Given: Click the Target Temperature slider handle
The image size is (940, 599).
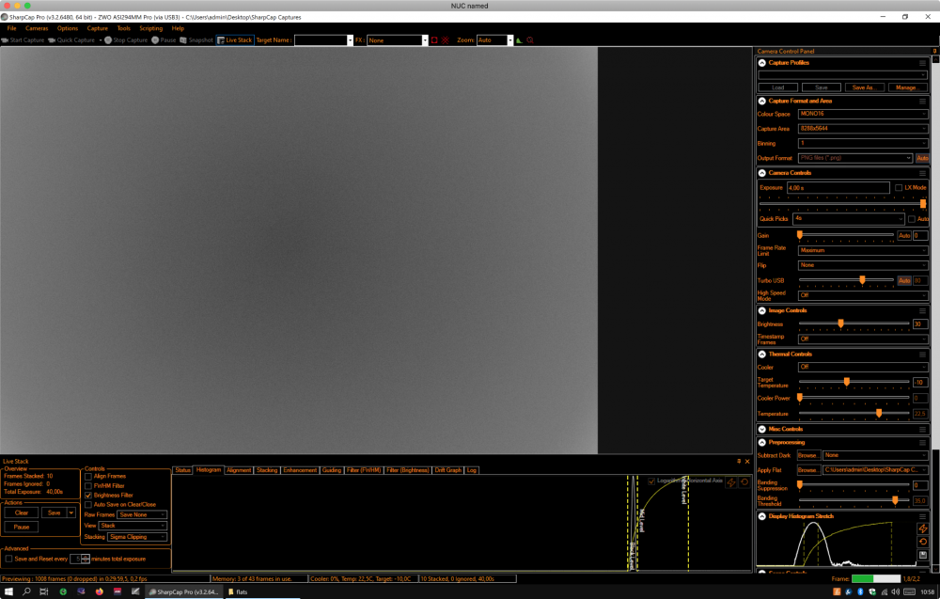Looking at the screenshot, I should point(847,382).
